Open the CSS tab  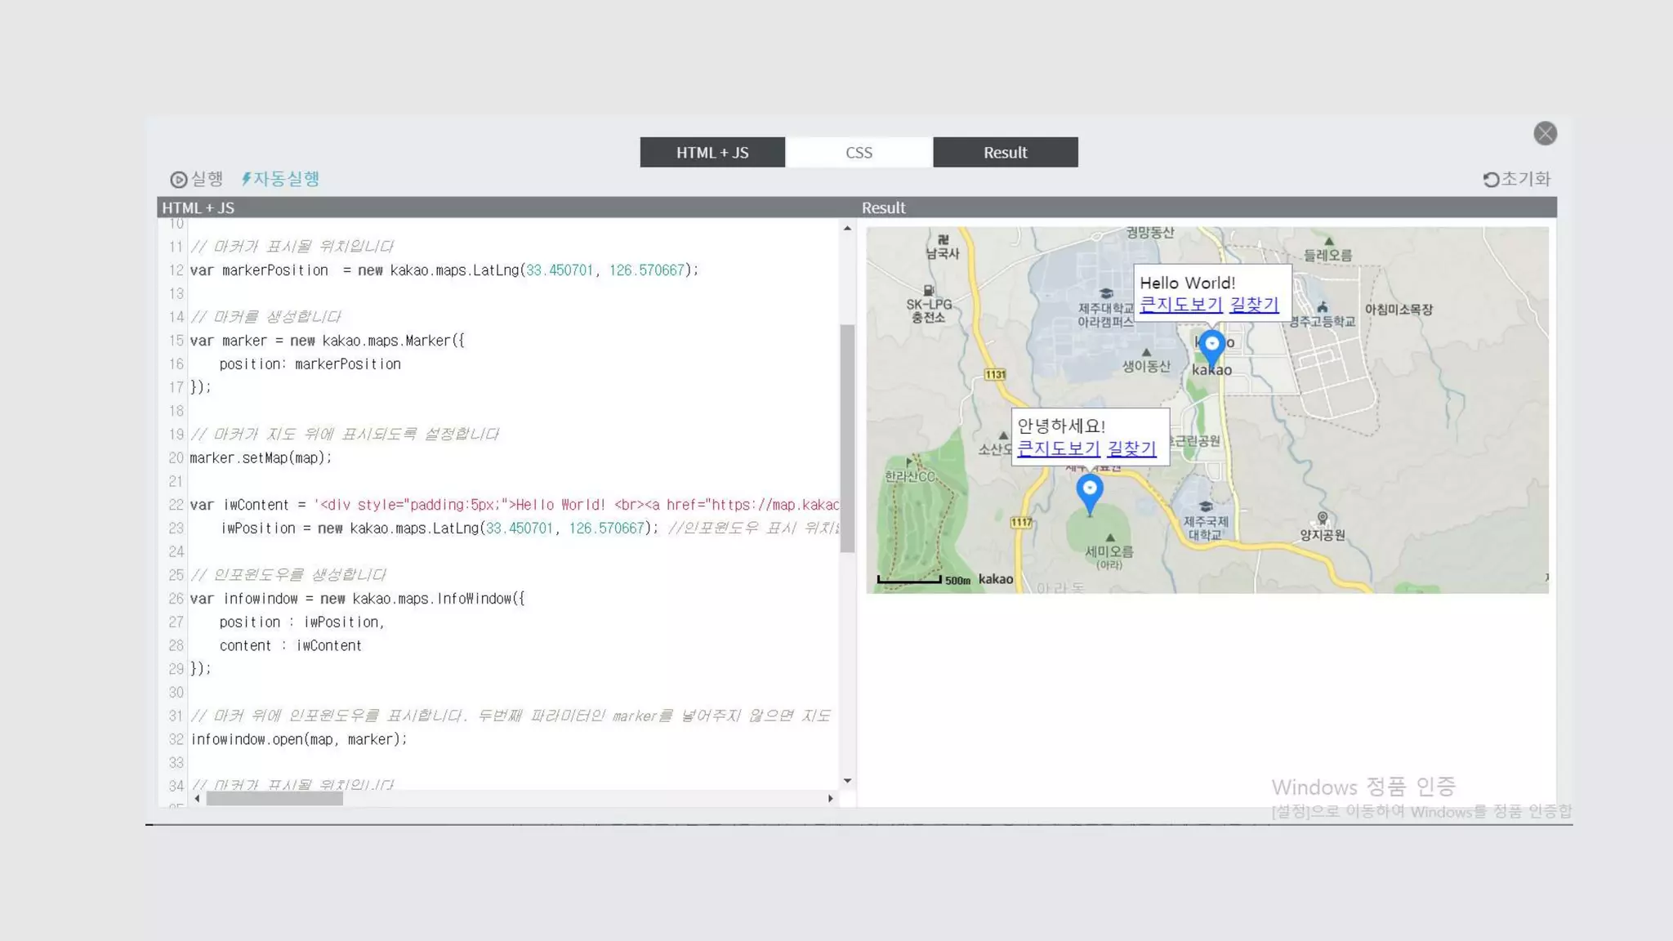click(859, 153)
